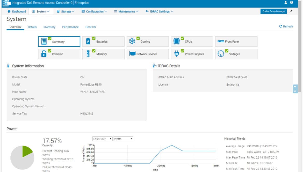Click the Max Peak 1380 Watts value
The height and width of the screenshot is (172, 303).
pos(263,152)
